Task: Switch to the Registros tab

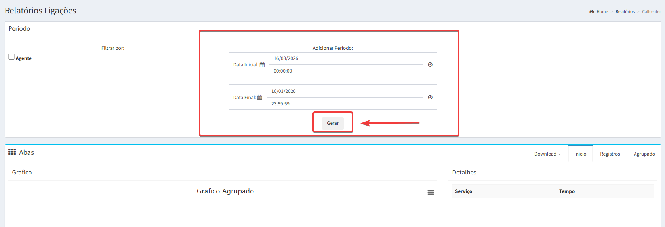Action: [x=610, y=154]
